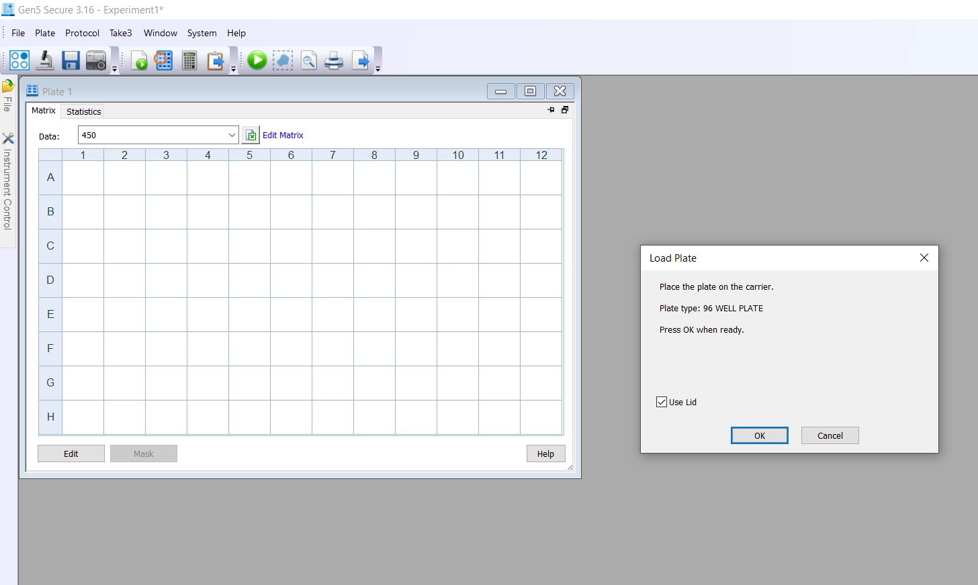The width and height of the screenshot is (978, 585).
Task: Open the Data 450 dropdown
Action: point(232,135)
